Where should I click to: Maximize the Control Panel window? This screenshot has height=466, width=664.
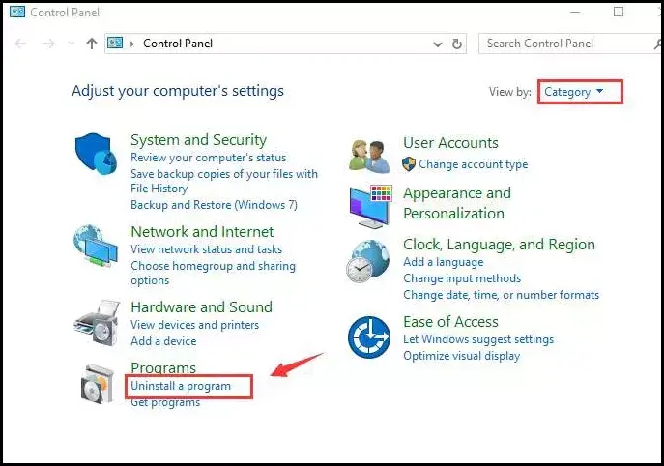point(619,12)
